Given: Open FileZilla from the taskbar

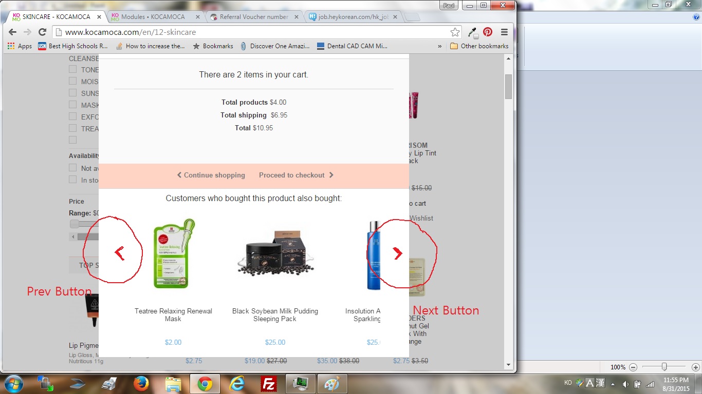Looking at the screenshot, I should [x=269, y=384].
